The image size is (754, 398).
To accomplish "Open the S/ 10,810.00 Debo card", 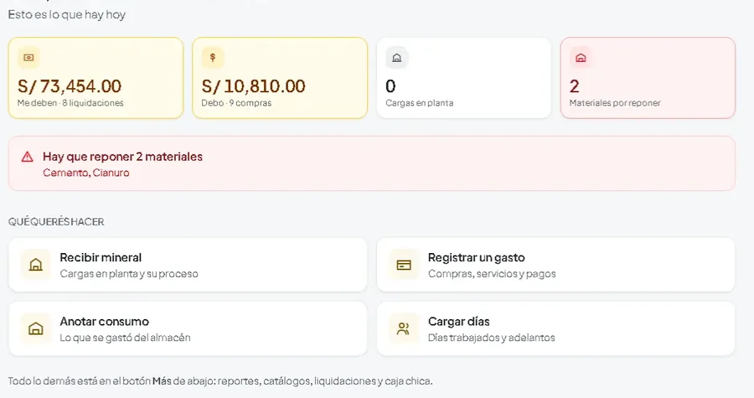I will tap(280, 78).
